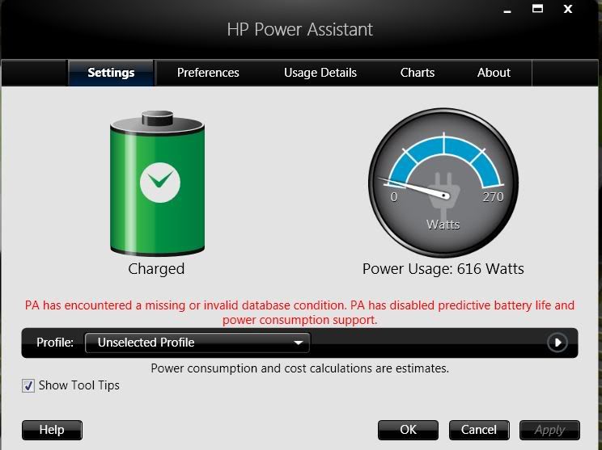This screenshot has height=450, width=602.
Task: Open the Usage Details tab
Action: (320, 73)
